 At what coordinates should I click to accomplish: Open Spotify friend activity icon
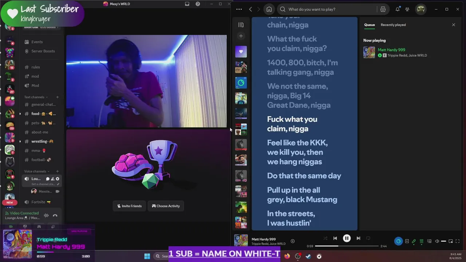(x=407, y=9)
